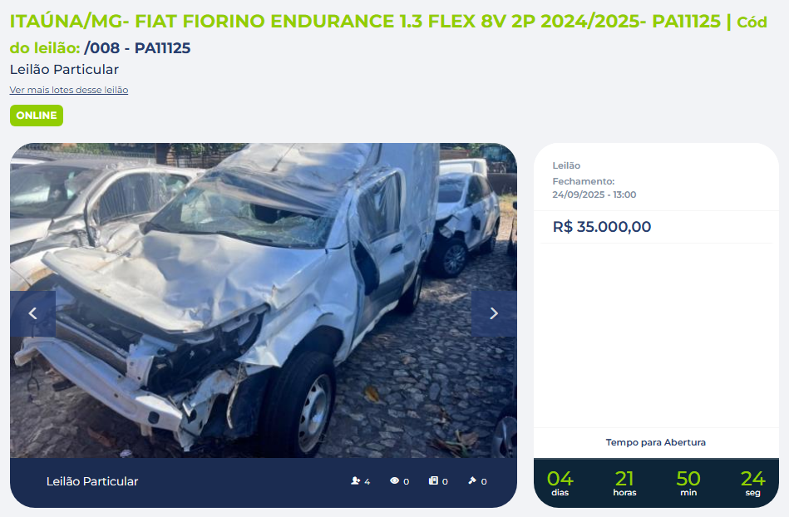This screenshot has width=789, height=517.
Task: Open 'Ver mais lotes desse leilão' link
Action: 69,90
